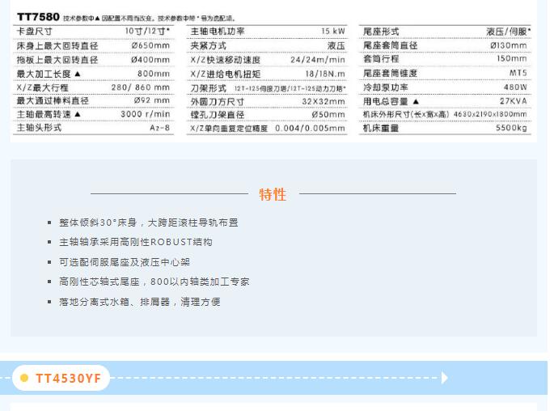Select the label 套筒行程
Image resolution: width=550 pixels, height=411 pixels.
381,58
